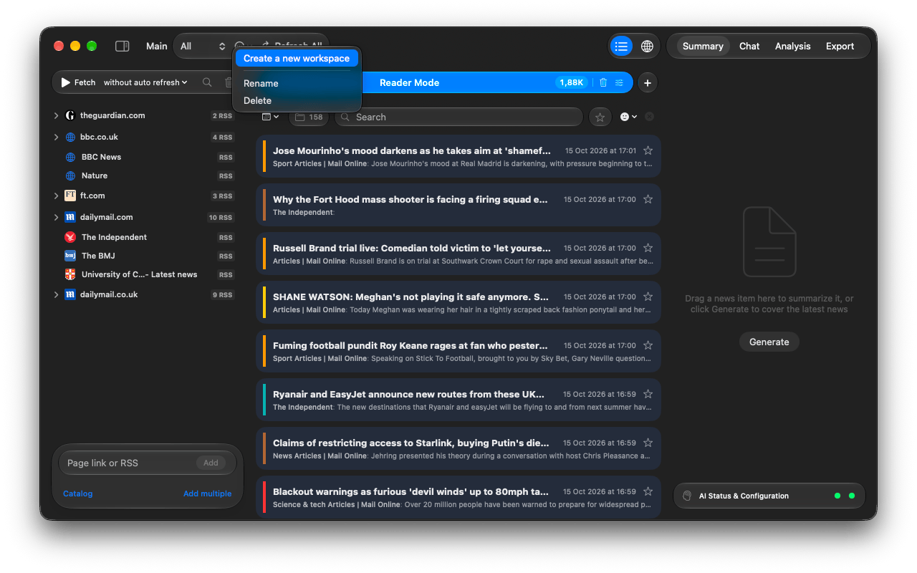Open 'Claims of restricting access to Starlink' article
The width and height of the screenshot is (917, 573).
[458, 449]
